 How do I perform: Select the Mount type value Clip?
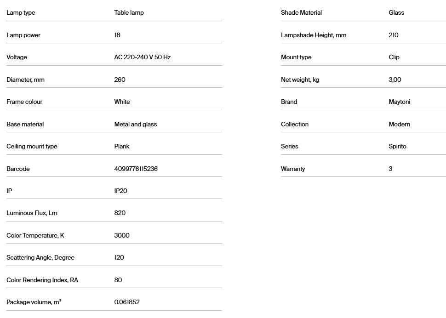pos(394,57)
